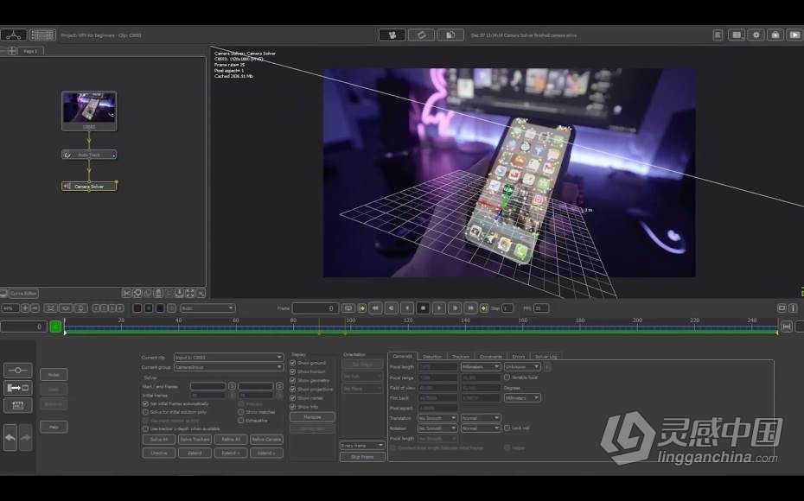Click the trash delete icon in tree toolbar
This screenshot has height=501, width=804.
point(158,293)
